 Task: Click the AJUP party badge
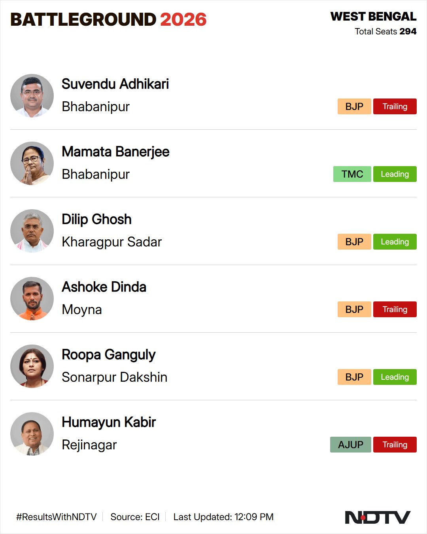[351, 445]
